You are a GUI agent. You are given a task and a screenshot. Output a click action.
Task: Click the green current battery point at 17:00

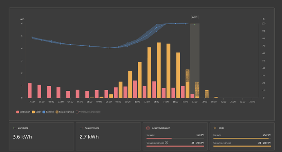(195, 24)
